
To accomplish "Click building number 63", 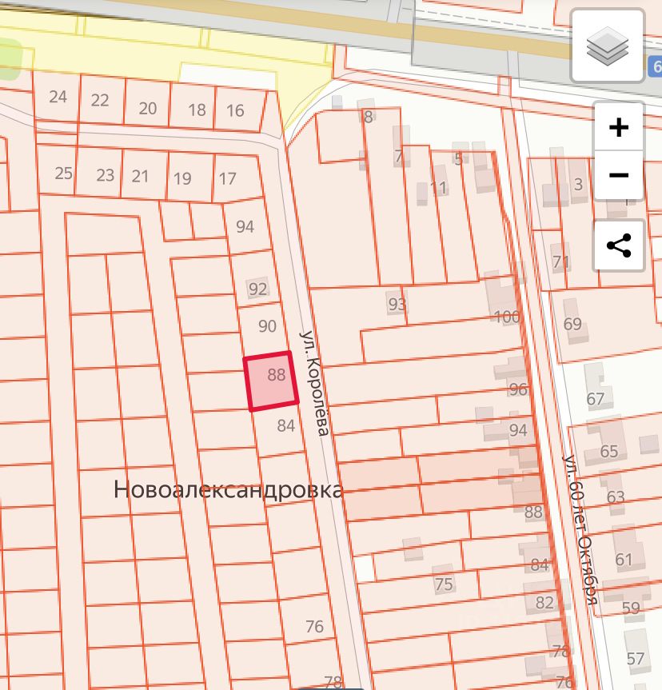I will pos(616,497).
